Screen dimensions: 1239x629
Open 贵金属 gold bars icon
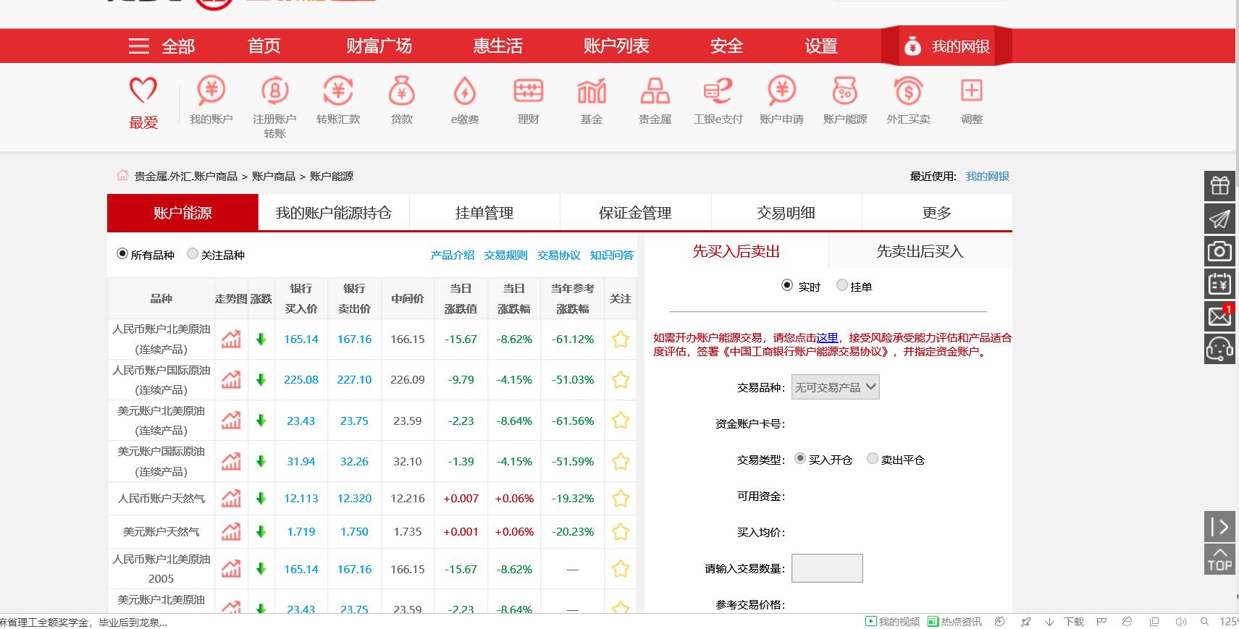pos(655,91)
